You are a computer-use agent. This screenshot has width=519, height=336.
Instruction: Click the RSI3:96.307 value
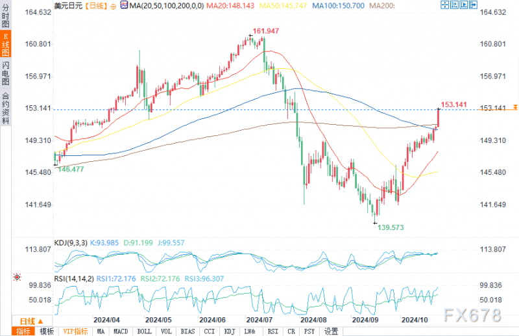(204, 279)
